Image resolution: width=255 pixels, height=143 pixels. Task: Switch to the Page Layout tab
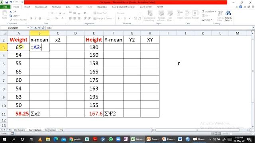click(x=41, y=7)
